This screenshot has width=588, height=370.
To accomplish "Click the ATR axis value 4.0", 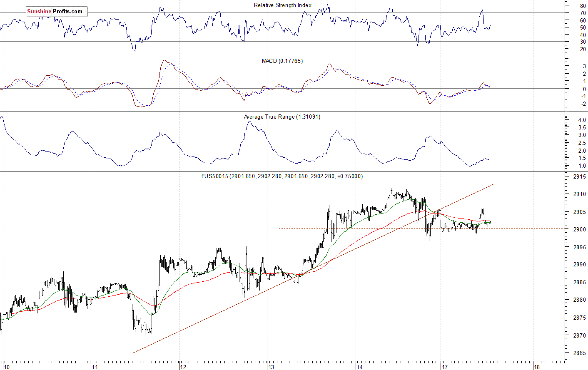I will pyautogui.click(x=582, y=120).
